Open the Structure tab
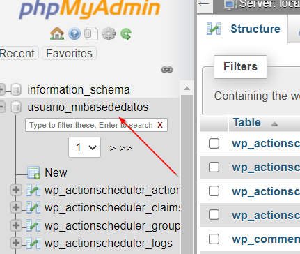This screenshot has height=254, width=300. (x=244, y=29)
